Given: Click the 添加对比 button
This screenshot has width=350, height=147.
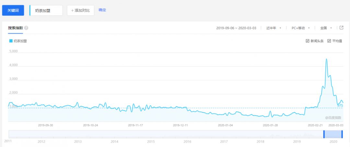Looking at the screenshot, I should pos(81,10).
